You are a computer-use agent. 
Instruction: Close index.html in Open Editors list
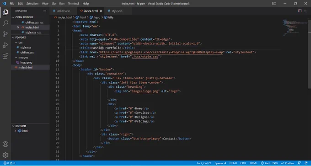(x=18, y=27)
